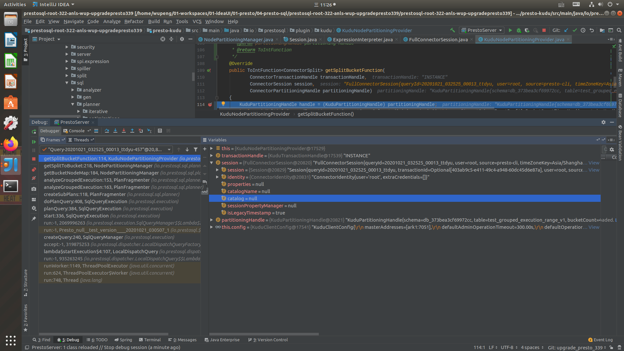Viewport: 624px width, 351px height.
Task: Commit changes with the Git checkmark icon
Action: click(x=575, y=30)
